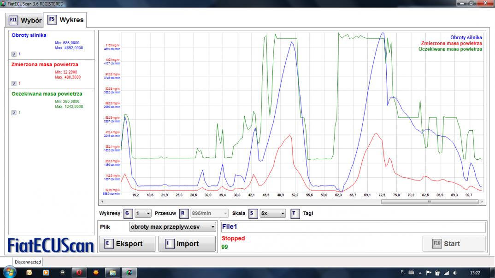Screen dimensions: 495x278
Task: Open the Windows Explorer folder taskbar icon
Action: pyautogui.click(x=112, y=272)
